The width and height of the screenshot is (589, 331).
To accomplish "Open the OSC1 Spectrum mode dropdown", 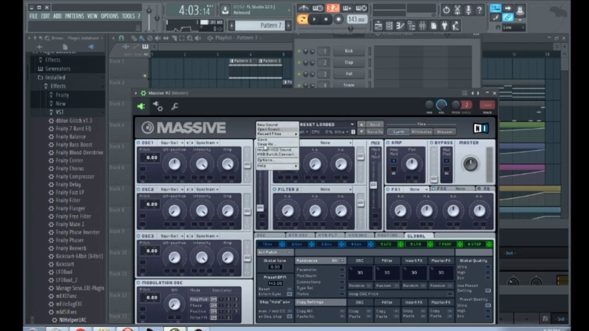I will coord(207,143).
